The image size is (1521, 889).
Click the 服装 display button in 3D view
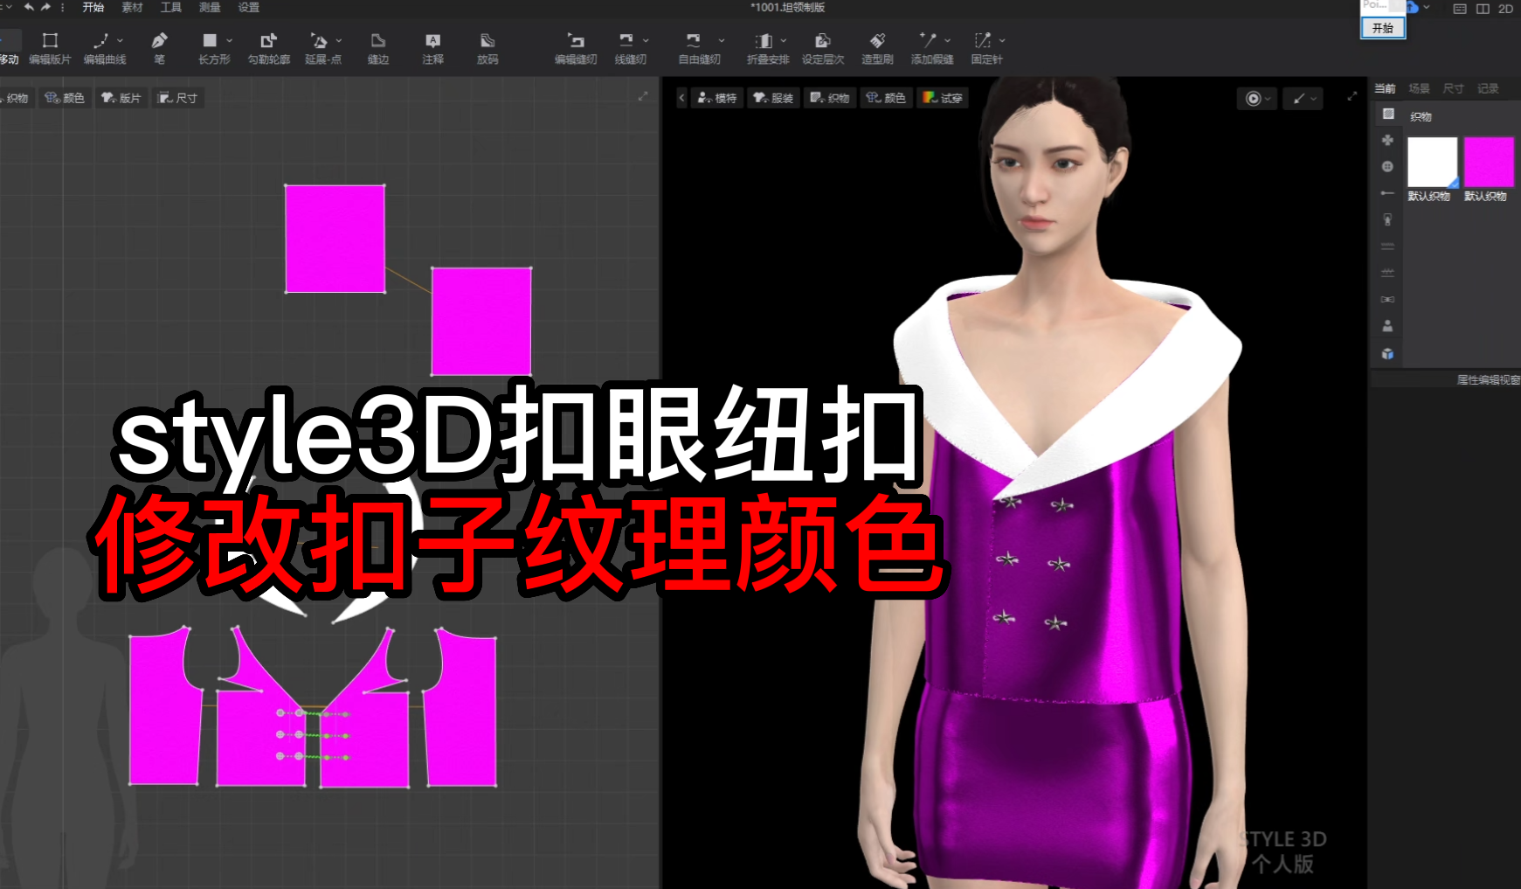[x=773, y=98]
